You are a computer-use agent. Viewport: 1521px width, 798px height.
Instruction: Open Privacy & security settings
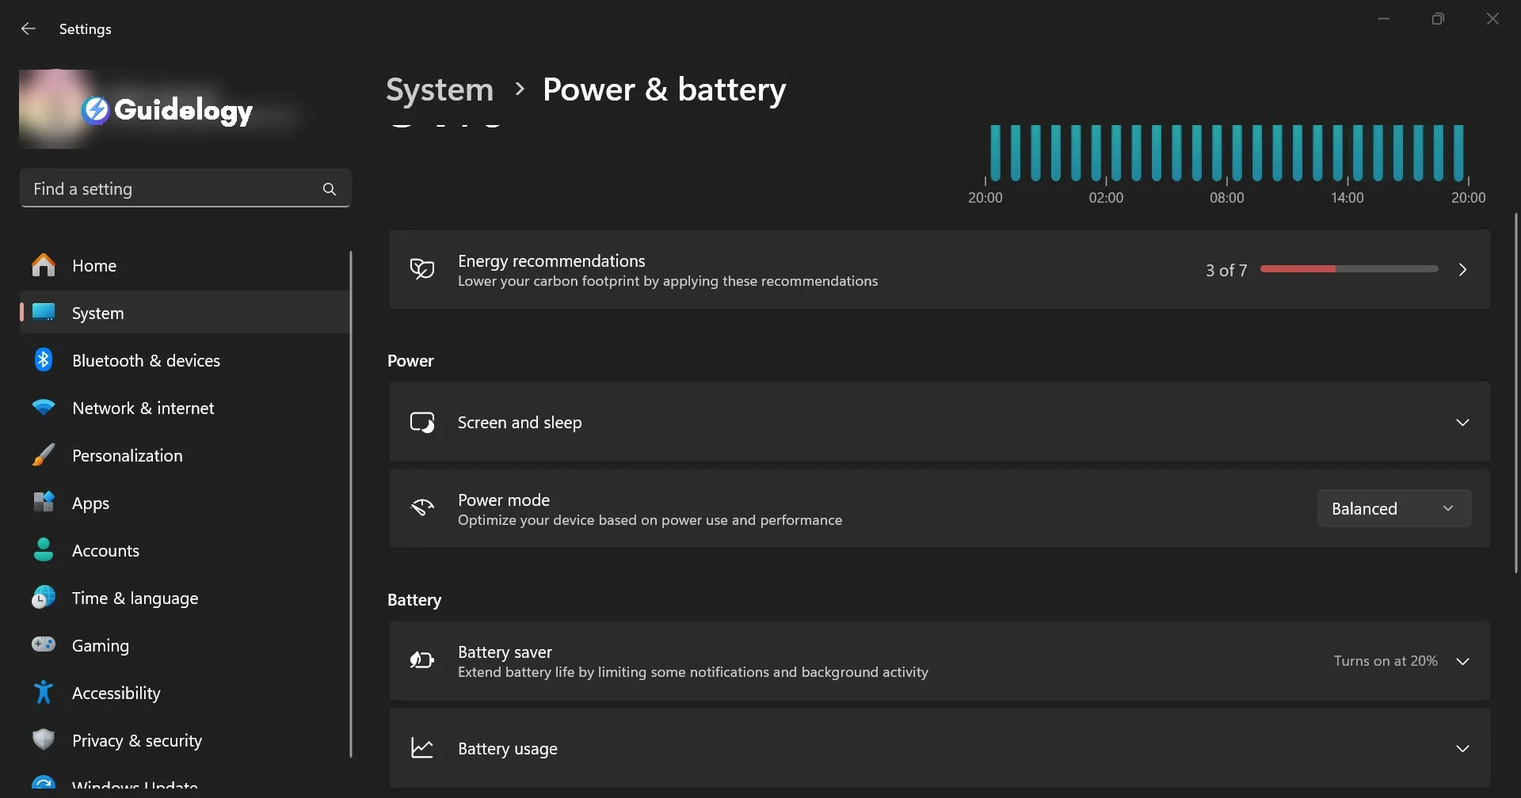coord(184,740)
